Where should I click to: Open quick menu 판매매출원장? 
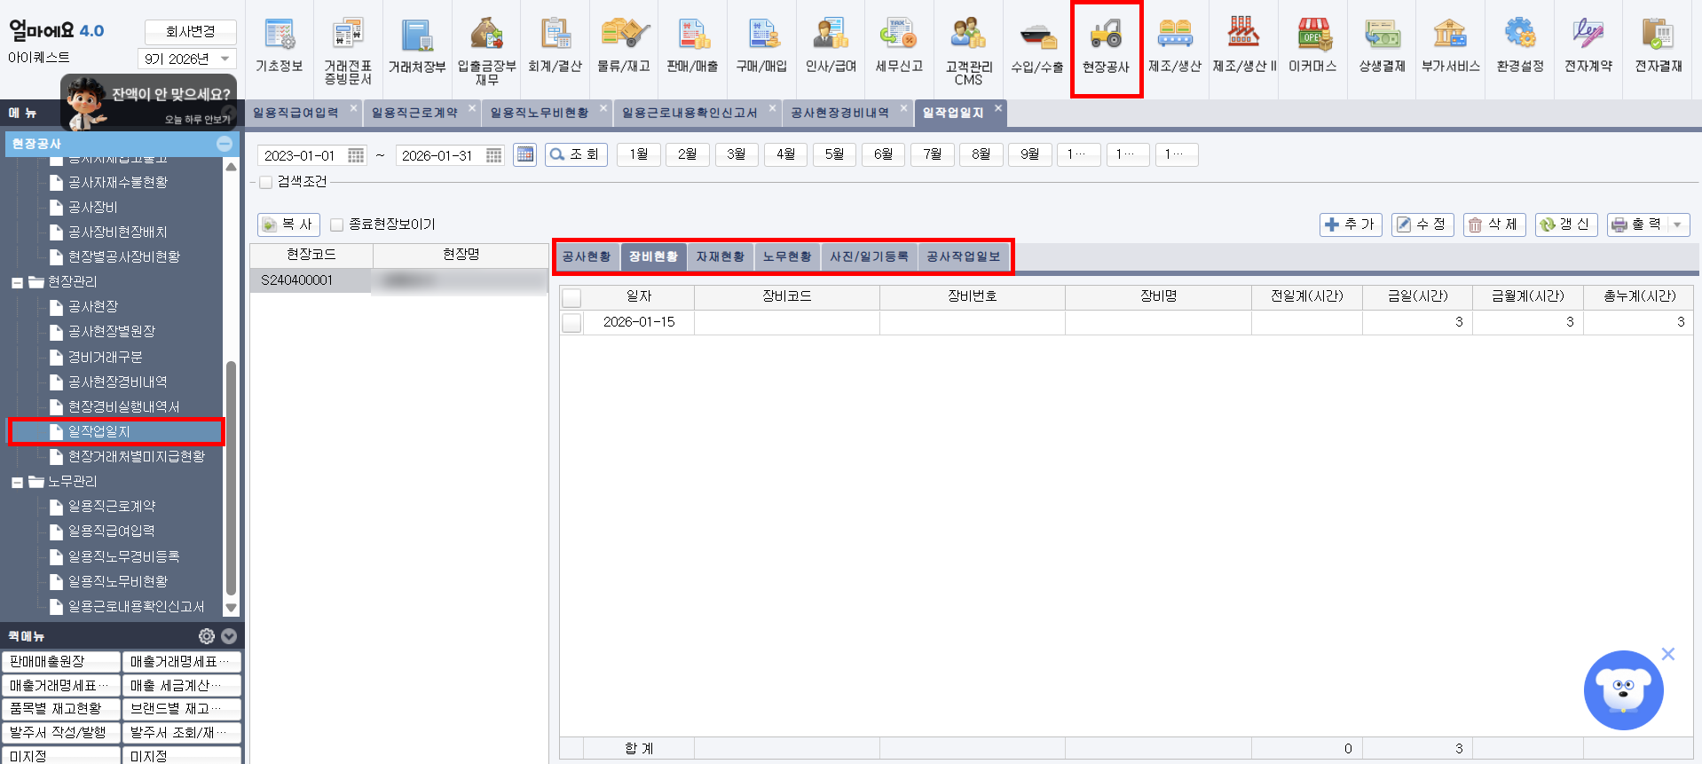pos(61,662)
